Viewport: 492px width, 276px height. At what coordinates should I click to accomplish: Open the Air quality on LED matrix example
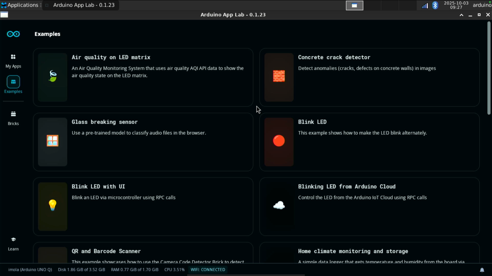click(143, 77)
